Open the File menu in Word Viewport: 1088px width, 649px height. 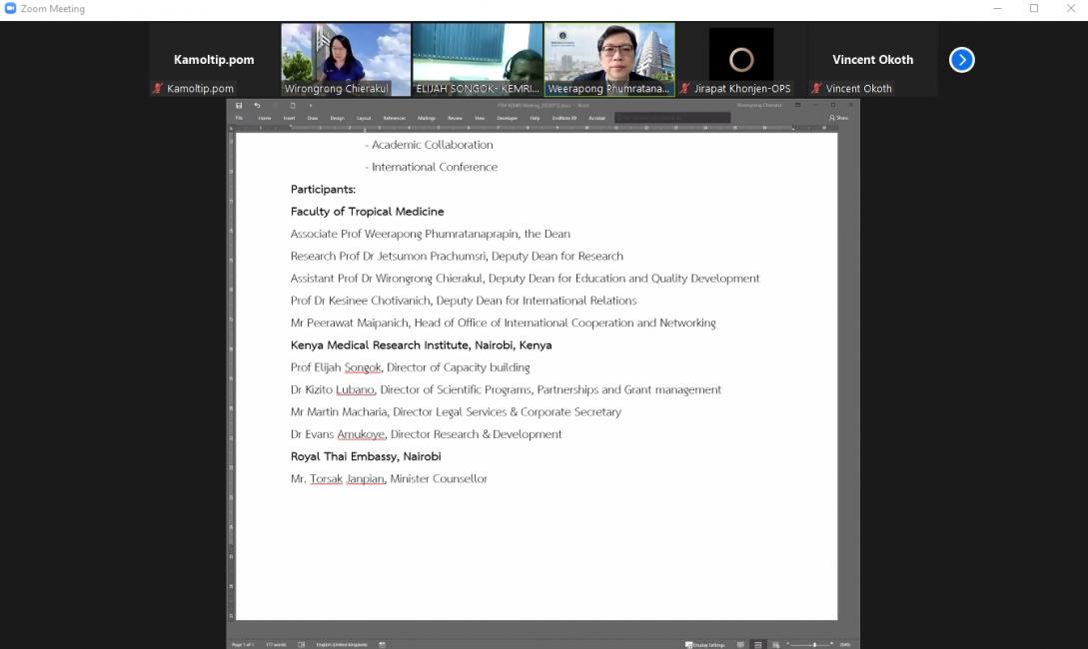pos(239,118)
